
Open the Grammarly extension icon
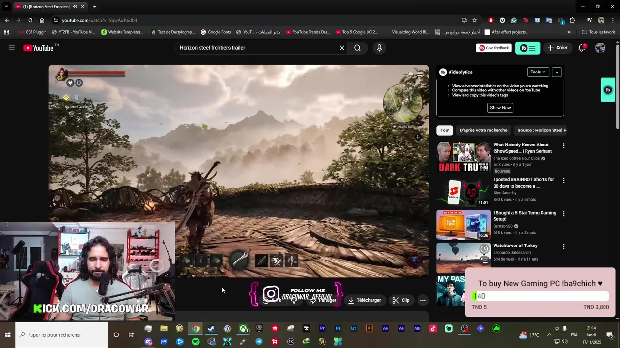[514, 20]
